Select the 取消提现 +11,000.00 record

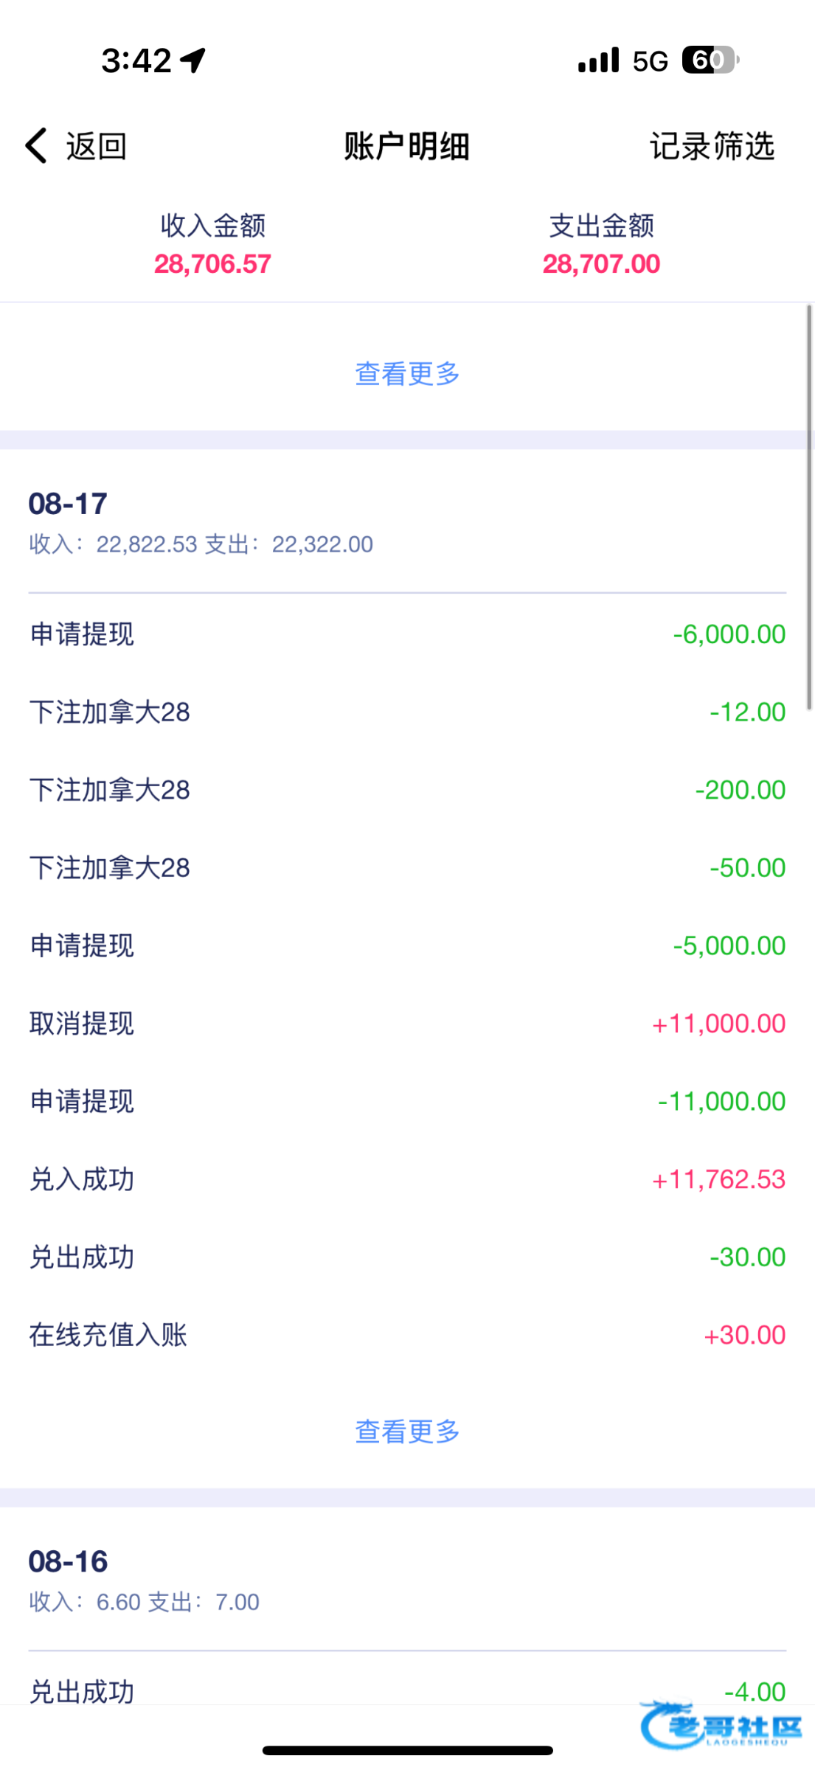tap(407, 1024)
